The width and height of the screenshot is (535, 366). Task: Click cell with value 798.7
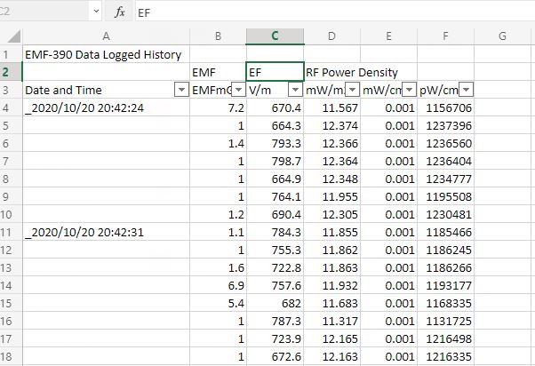275,161
